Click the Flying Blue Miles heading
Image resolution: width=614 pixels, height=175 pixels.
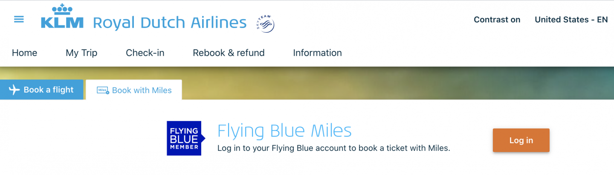tap(284, 131)
